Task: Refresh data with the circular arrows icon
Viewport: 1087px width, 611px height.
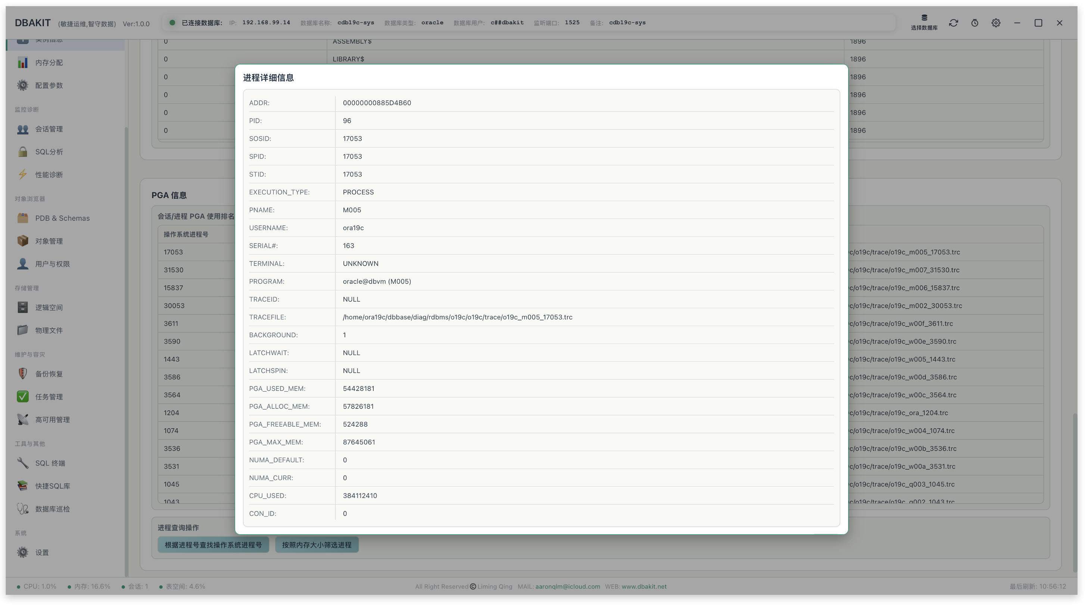Action: (954, 23)
